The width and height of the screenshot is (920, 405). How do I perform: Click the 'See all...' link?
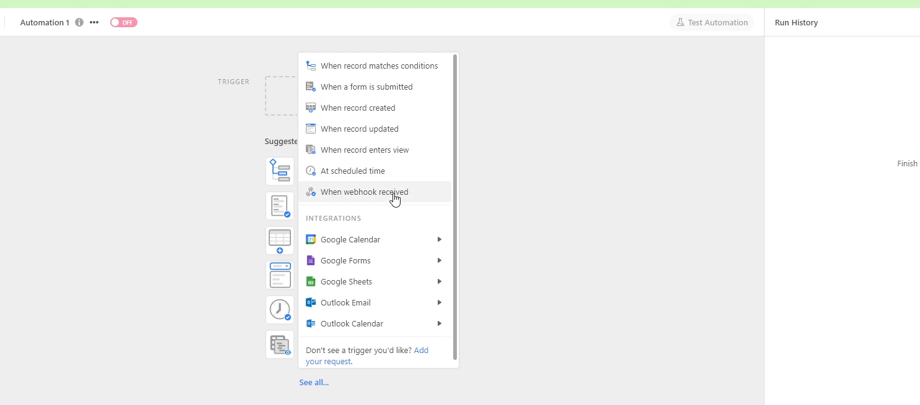click(x=314, y=383)
